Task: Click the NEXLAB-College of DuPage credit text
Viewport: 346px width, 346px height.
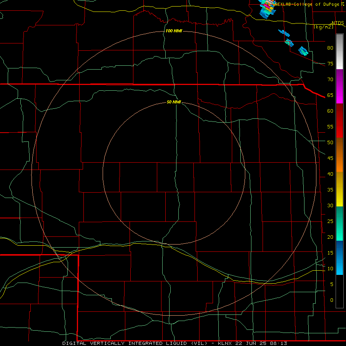Action: 307,4
